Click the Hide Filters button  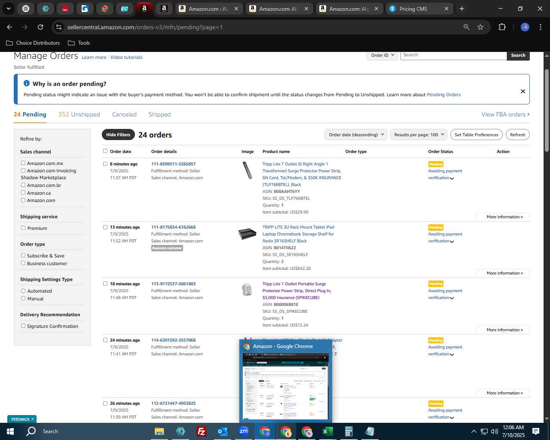click(x=118, y=134)
